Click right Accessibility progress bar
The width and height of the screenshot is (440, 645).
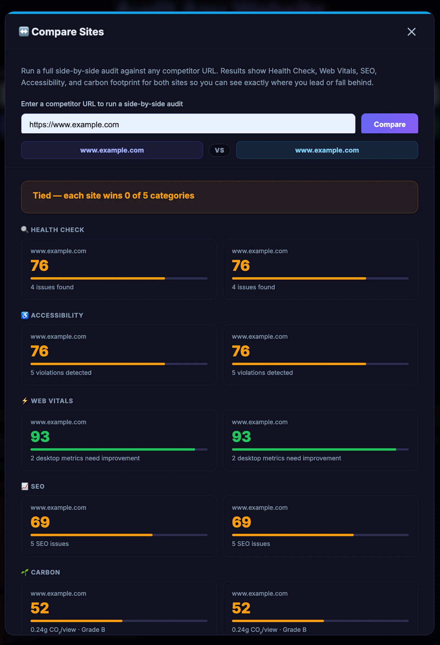click(320, 364)
